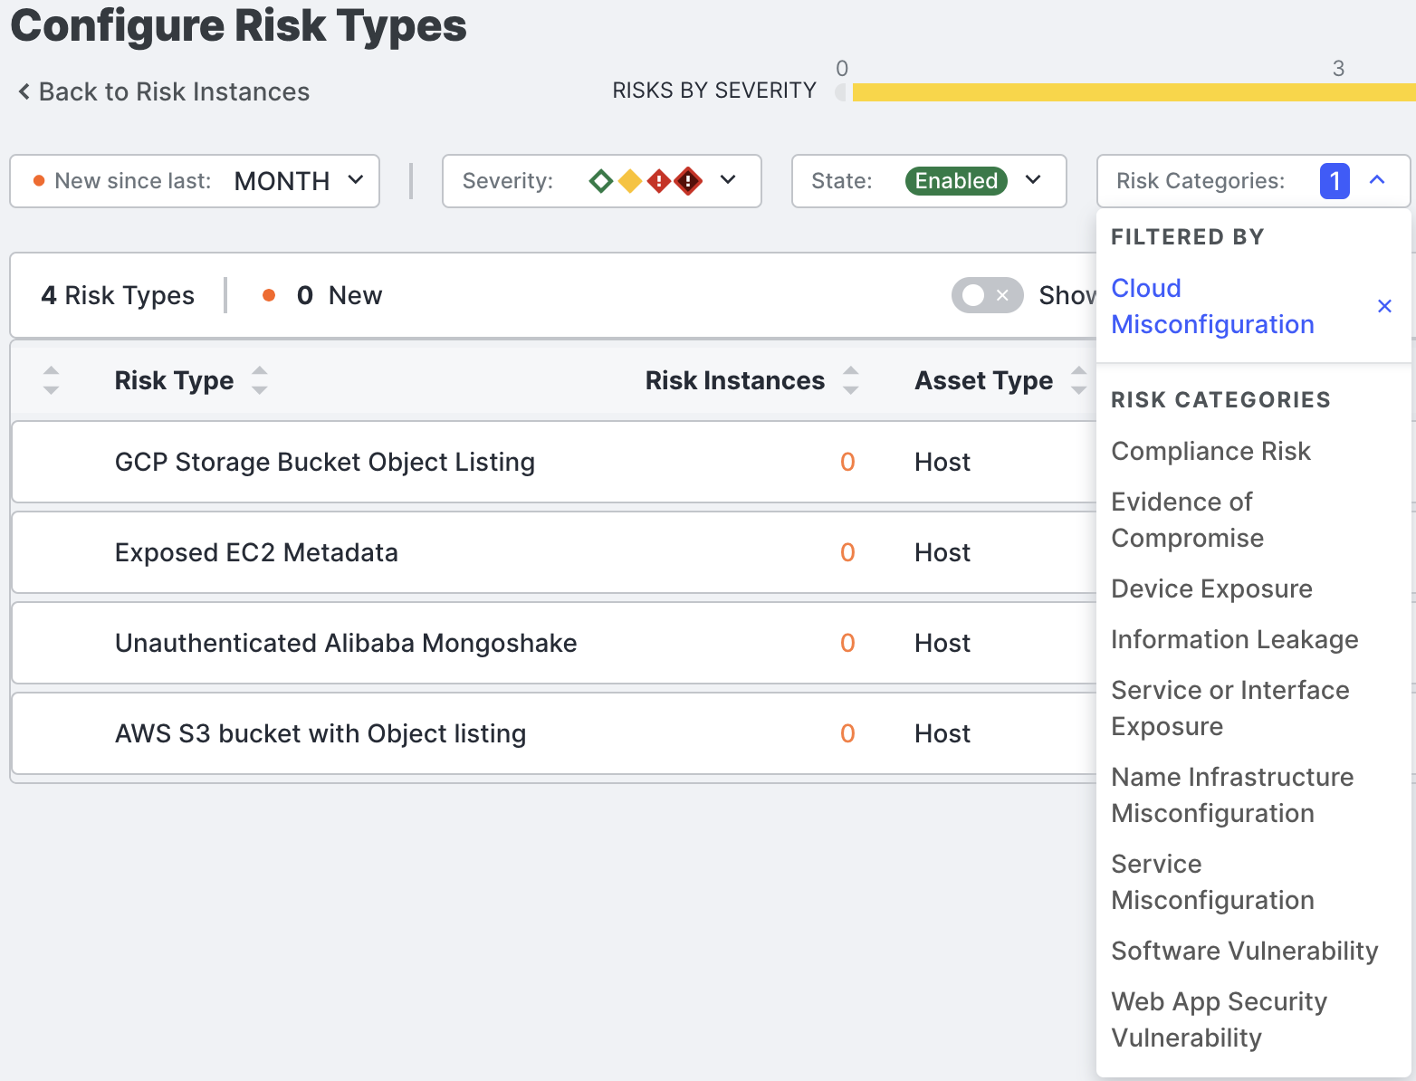
Task: Remove the Cloud Misconfiguration filter with X
Action: pyautogui.click(x=1383, y=306)
